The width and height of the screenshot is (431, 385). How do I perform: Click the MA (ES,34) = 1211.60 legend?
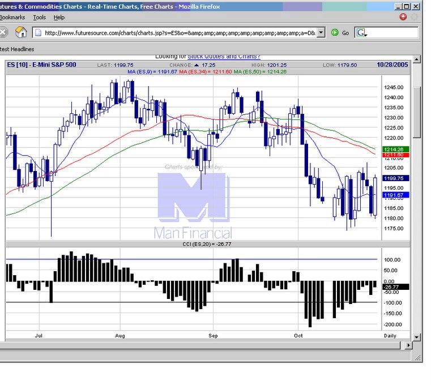coord(206,72)
